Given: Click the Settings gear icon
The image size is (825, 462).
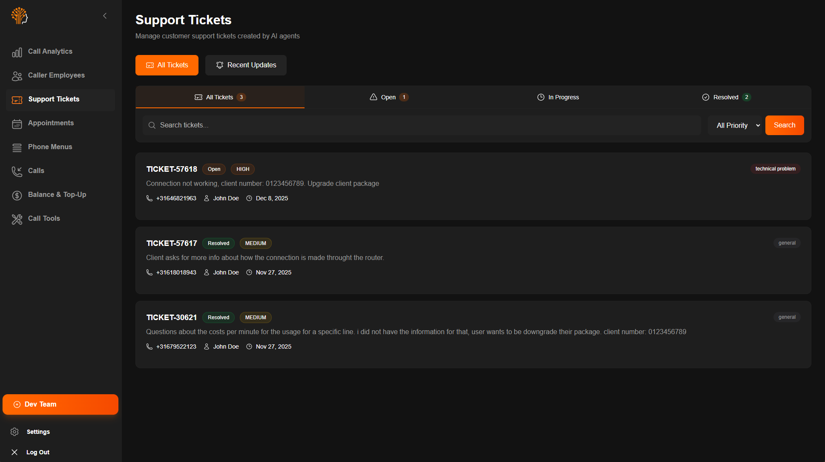Looking at the screenshot, I should coord(14,432).
